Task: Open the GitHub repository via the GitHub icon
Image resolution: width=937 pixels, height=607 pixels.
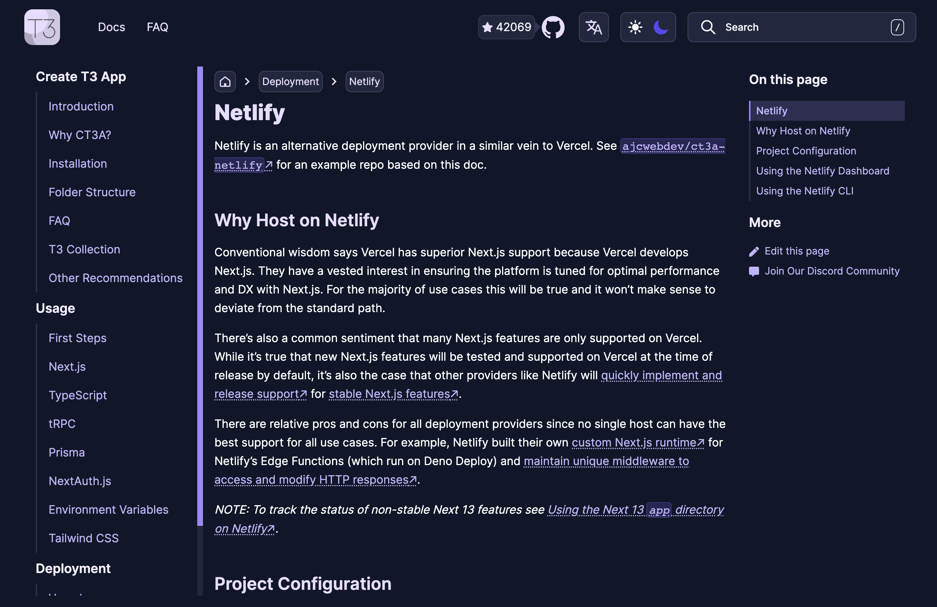Action: 553,27
